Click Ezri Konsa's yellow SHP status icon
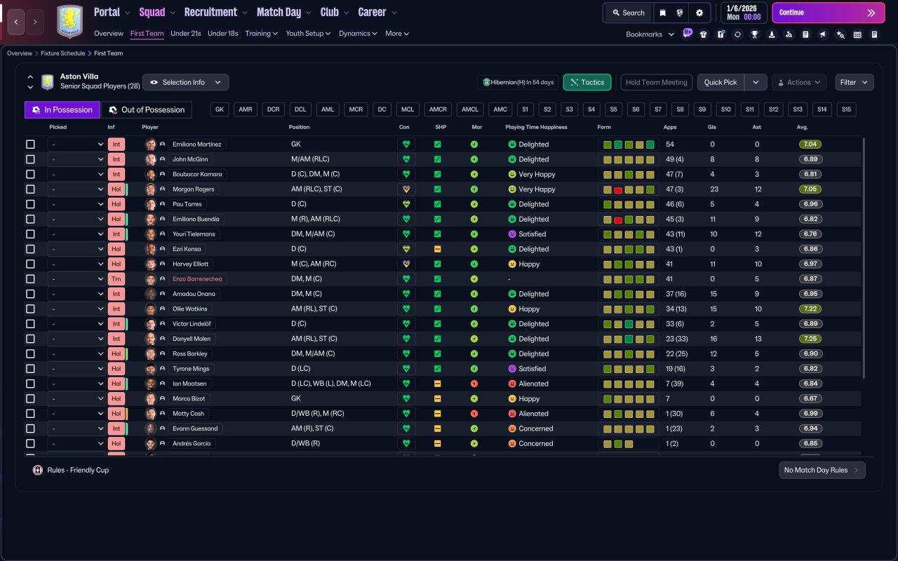 tap(437, 249)
